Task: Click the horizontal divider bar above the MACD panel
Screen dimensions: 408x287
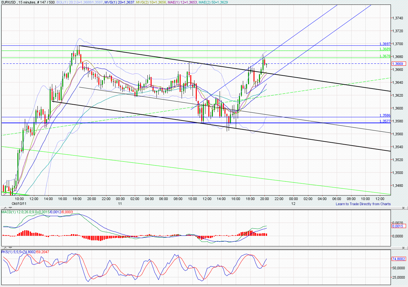Action: click(194, 207)
